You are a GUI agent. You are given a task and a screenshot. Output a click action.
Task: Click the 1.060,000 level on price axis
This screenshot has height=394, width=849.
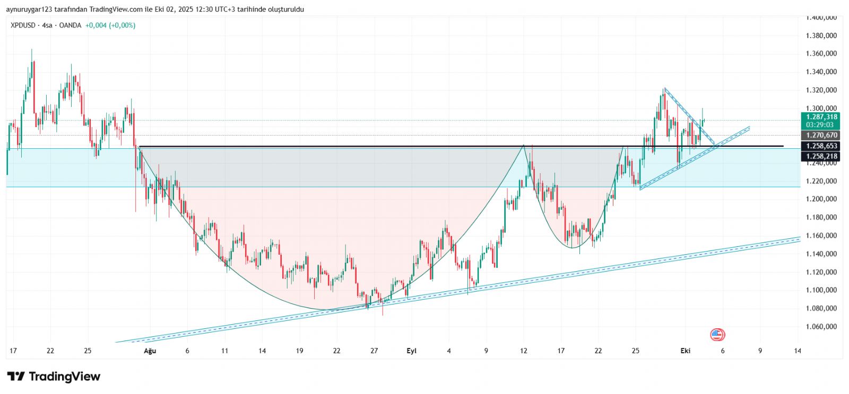pos(821,327)
